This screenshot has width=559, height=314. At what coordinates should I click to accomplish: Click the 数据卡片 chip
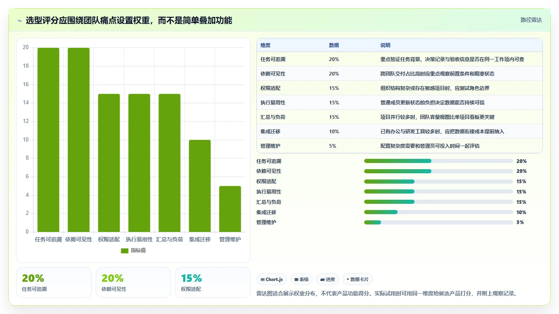pyautogui.click(x=358, y=279)
